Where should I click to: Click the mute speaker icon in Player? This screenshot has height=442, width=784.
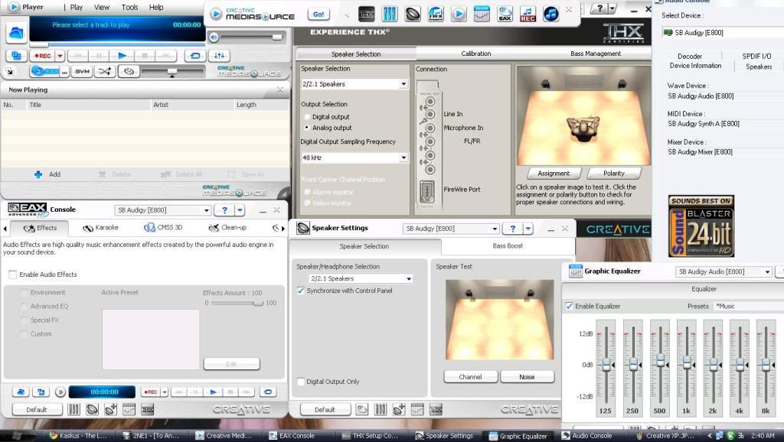(x=214, y=37)
